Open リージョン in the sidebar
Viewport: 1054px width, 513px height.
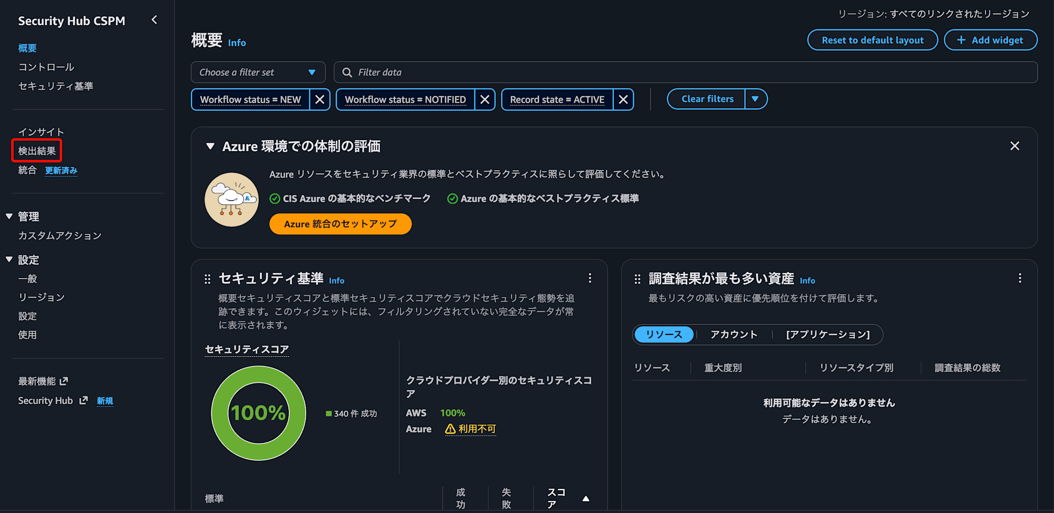pyautogui.click(x=42, y=297)
